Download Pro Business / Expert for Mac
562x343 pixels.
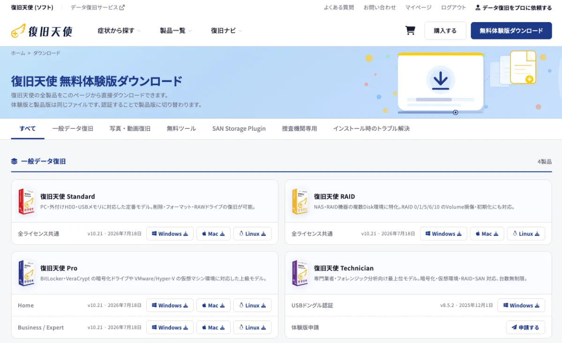click(213, 328)
